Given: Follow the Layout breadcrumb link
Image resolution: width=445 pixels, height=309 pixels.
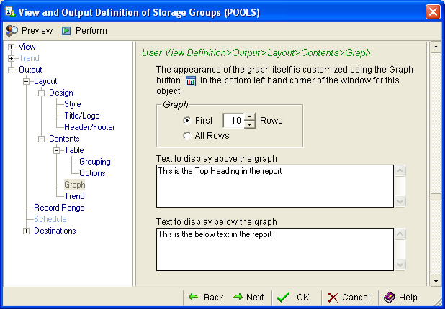Looking at the screenshot, I should point(281,52).
